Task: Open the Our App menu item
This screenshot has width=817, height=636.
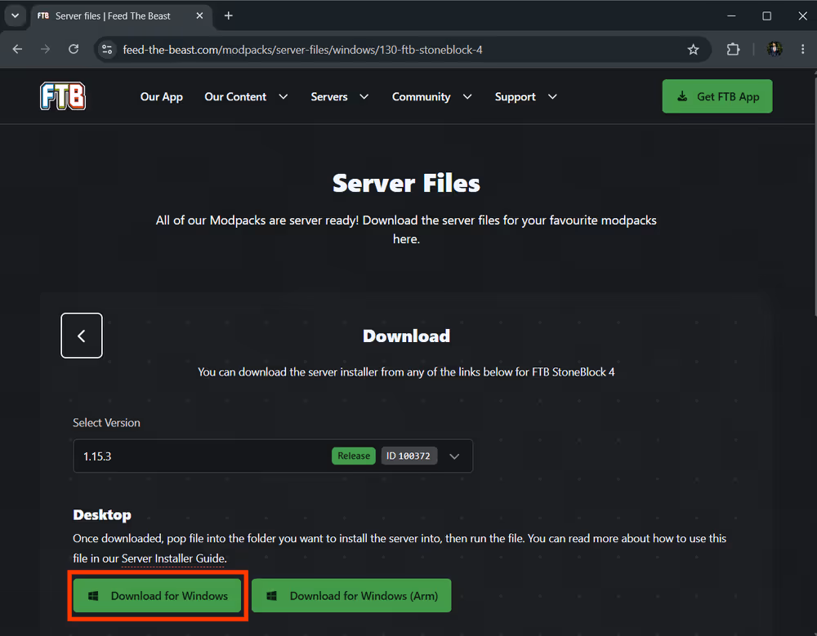Action: tap(162, 97)
